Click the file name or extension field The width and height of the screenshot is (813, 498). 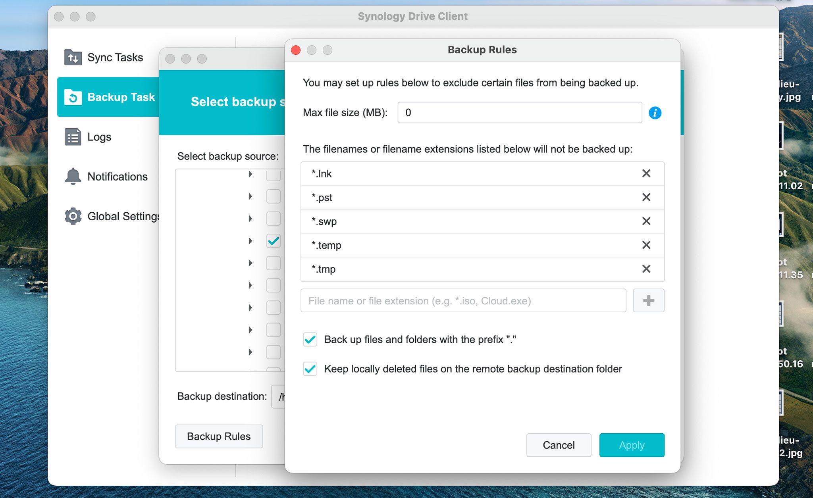(463, 300)
